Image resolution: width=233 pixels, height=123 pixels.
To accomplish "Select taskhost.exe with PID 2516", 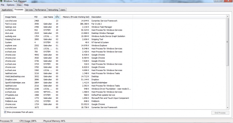I will (68, 86).
